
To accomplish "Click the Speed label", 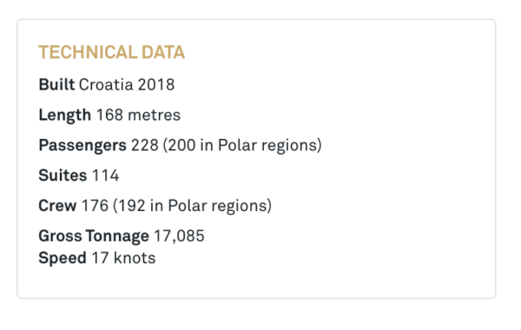I will (63, 258).
